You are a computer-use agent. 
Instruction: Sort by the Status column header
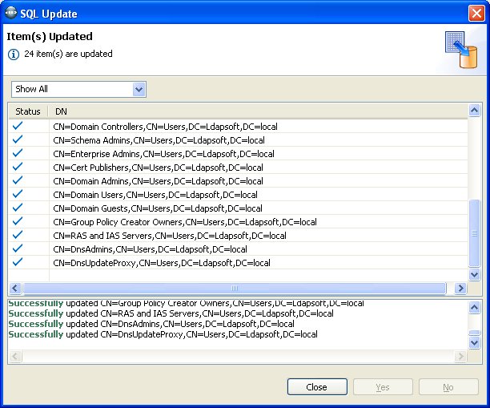coord(28,111)
